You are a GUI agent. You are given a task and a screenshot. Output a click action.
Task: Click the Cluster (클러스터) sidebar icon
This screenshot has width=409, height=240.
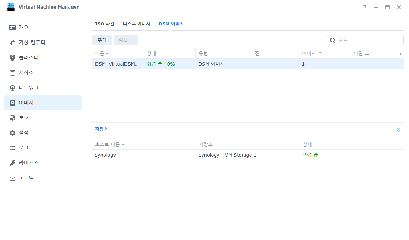tap(13, 58)
